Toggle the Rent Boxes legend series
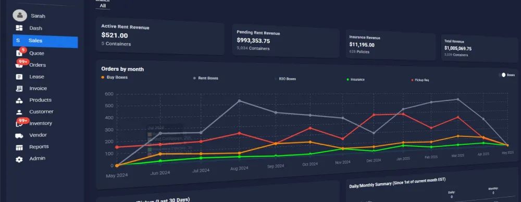The image size is (521, 202). [206, 79]
